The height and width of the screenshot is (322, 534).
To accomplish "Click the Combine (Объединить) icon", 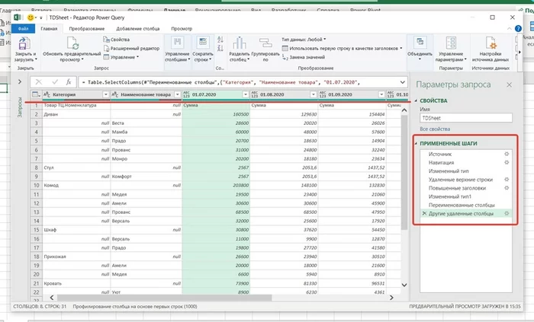I will pos(420,43).
